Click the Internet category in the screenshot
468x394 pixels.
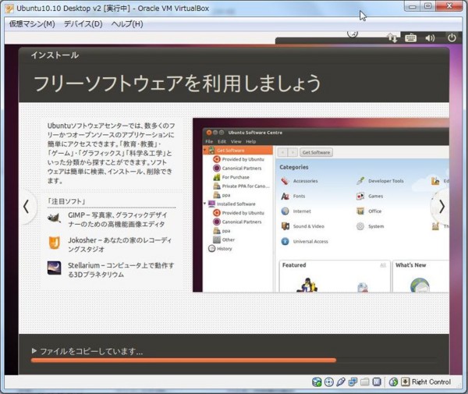click(x=296, y=211)
